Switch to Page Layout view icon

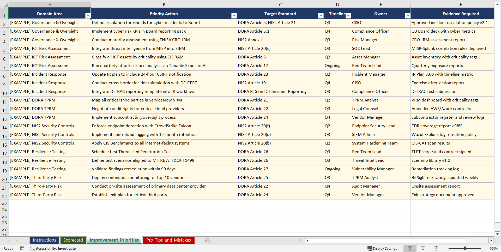[x=423, y=248]
